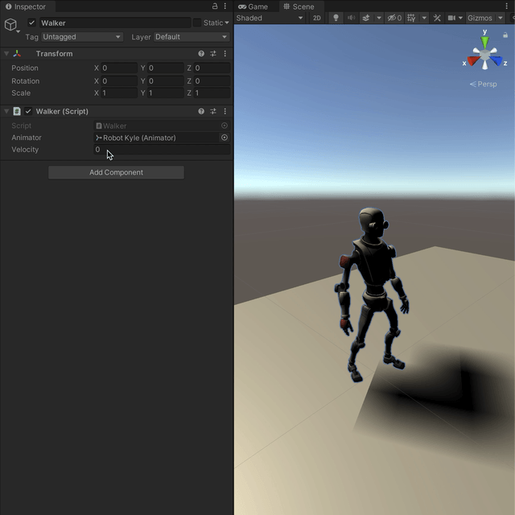The image size is (515, 515).
Task: Open Transform component help icon
Action: pos(201,54)
